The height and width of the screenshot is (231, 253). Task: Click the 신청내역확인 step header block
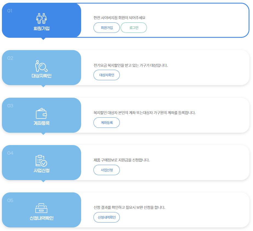42,210
